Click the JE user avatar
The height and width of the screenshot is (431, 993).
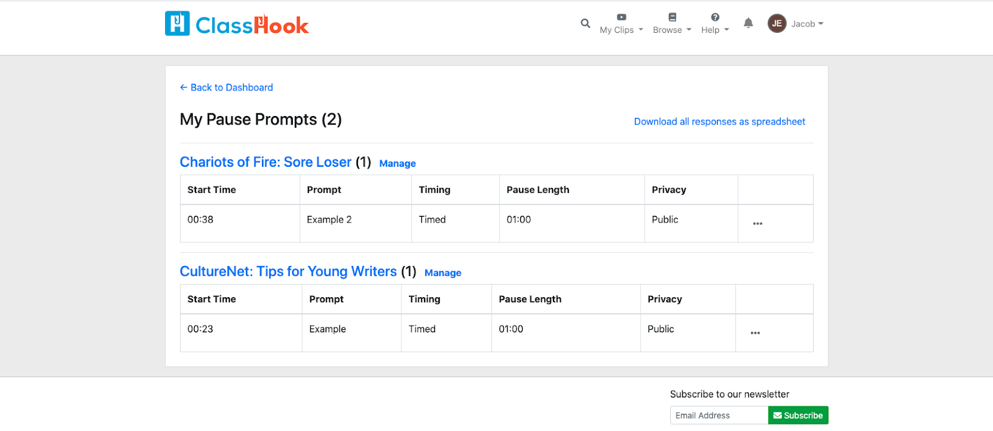coord(777,24)
